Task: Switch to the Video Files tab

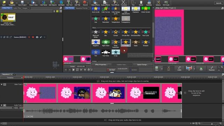Action: click(7, 8)
